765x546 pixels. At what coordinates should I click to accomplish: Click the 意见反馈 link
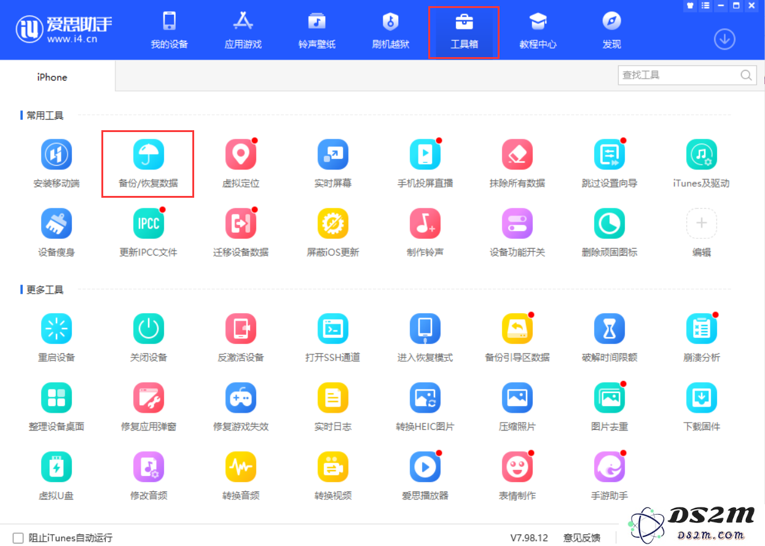(x=581, y=538)
